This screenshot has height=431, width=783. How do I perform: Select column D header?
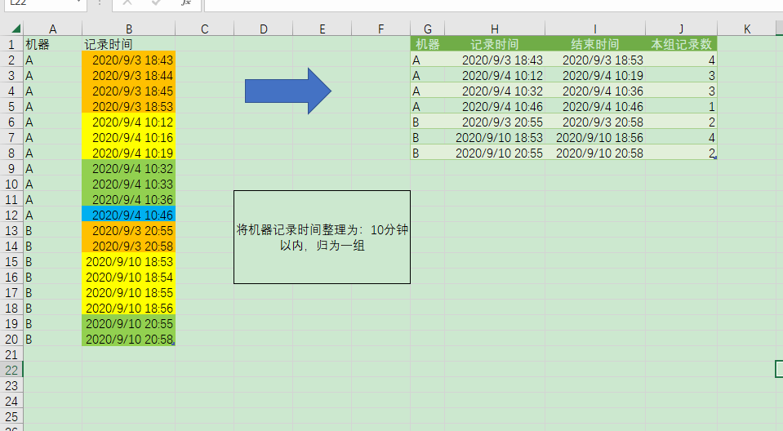263,29
